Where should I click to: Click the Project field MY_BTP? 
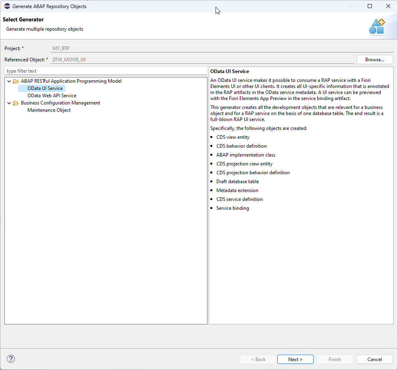click(222, 48)
